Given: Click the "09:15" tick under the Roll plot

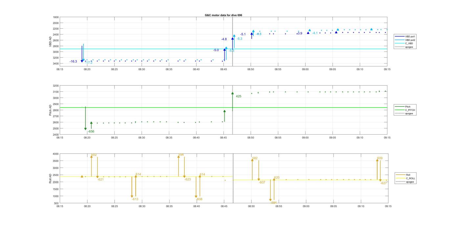Looking at the screenshot, I should pos(388,206).
